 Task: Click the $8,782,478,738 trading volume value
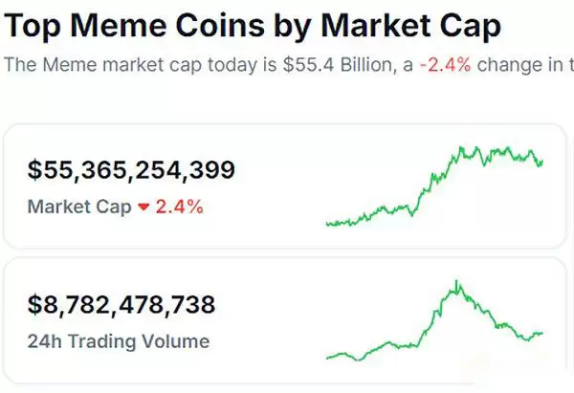click(x=121, y=305)
